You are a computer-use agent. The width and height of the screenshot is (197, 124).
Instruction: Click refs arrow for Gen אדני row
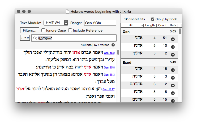(x=173, y=39)
